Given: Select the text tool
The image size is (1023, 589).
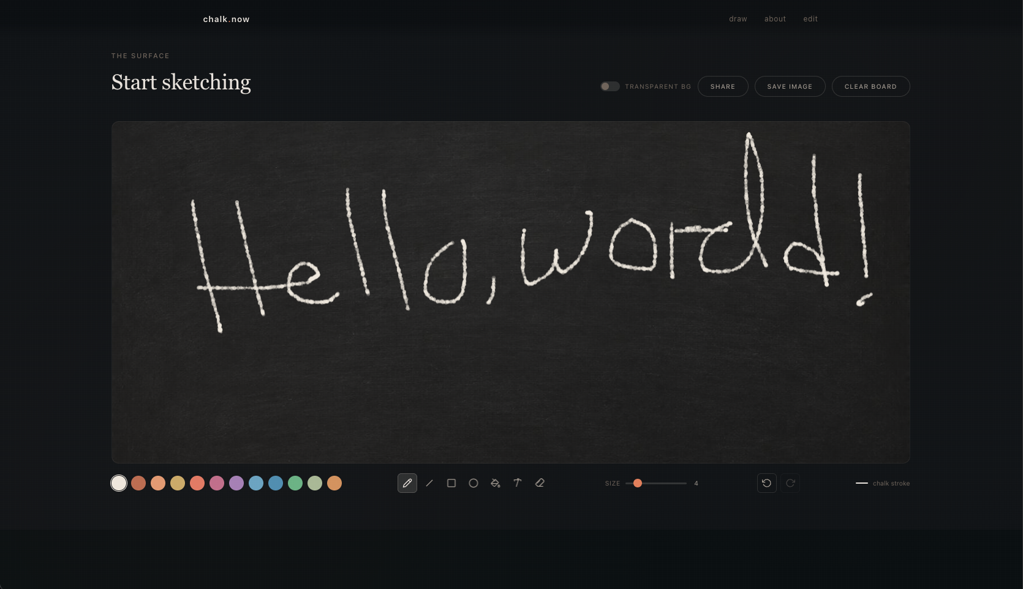Looking at the screenshot, I should click(518, 483).
